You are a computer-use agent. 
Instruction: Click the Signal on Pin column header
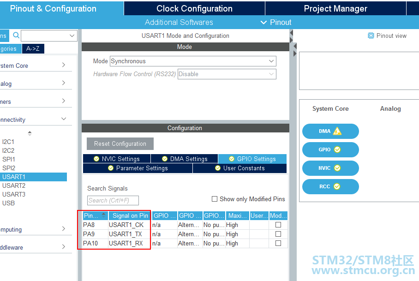coord(130,215)
